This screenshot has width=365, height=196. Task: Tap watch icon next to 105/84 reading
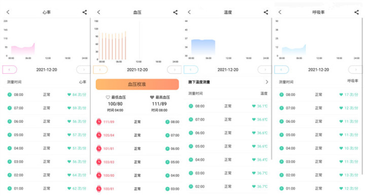pos(99,135)
